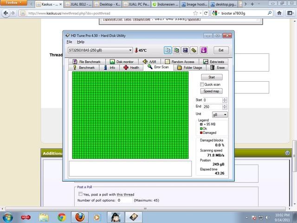Click the reload page icon
297x223 pixels.
[206, 13]
